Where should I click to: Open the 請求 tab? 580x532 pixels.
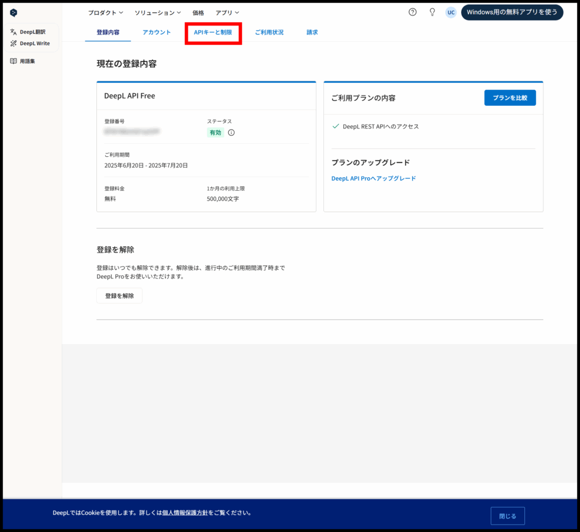pyautogui.click(x=312, y=32)
